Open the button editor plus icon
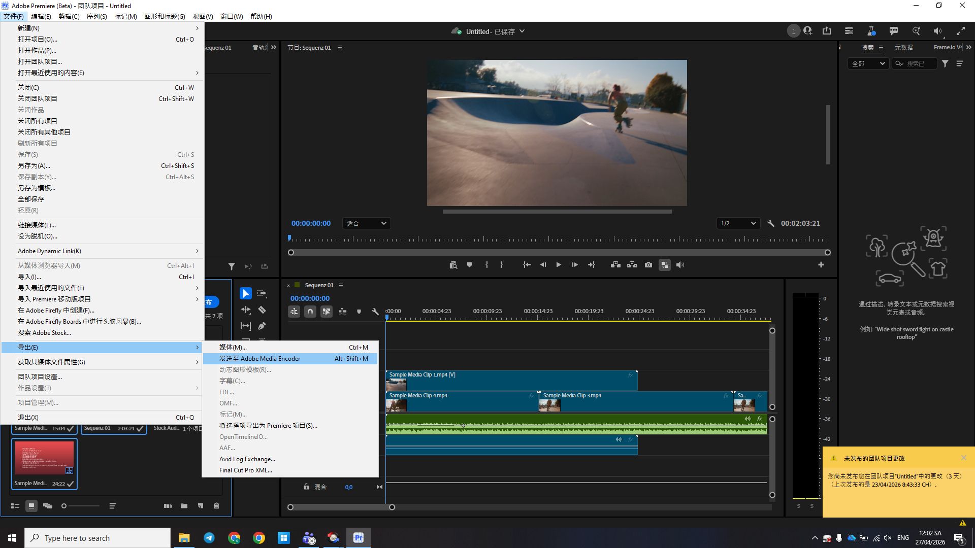This screenshot has width=975, height=548. click(821, 265)
